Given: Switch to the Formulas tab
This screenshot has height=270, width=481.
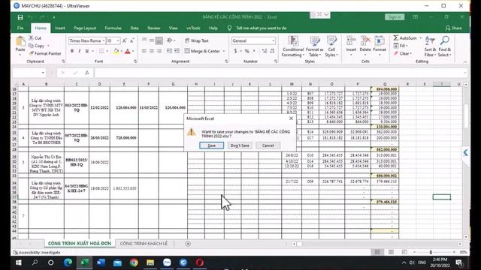Looking at the screenshot, I should [x=113, y=28].
